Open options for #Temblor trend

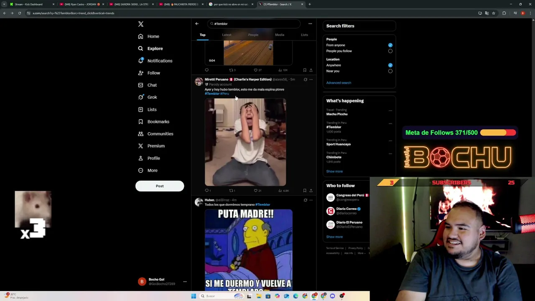(390, 124)
